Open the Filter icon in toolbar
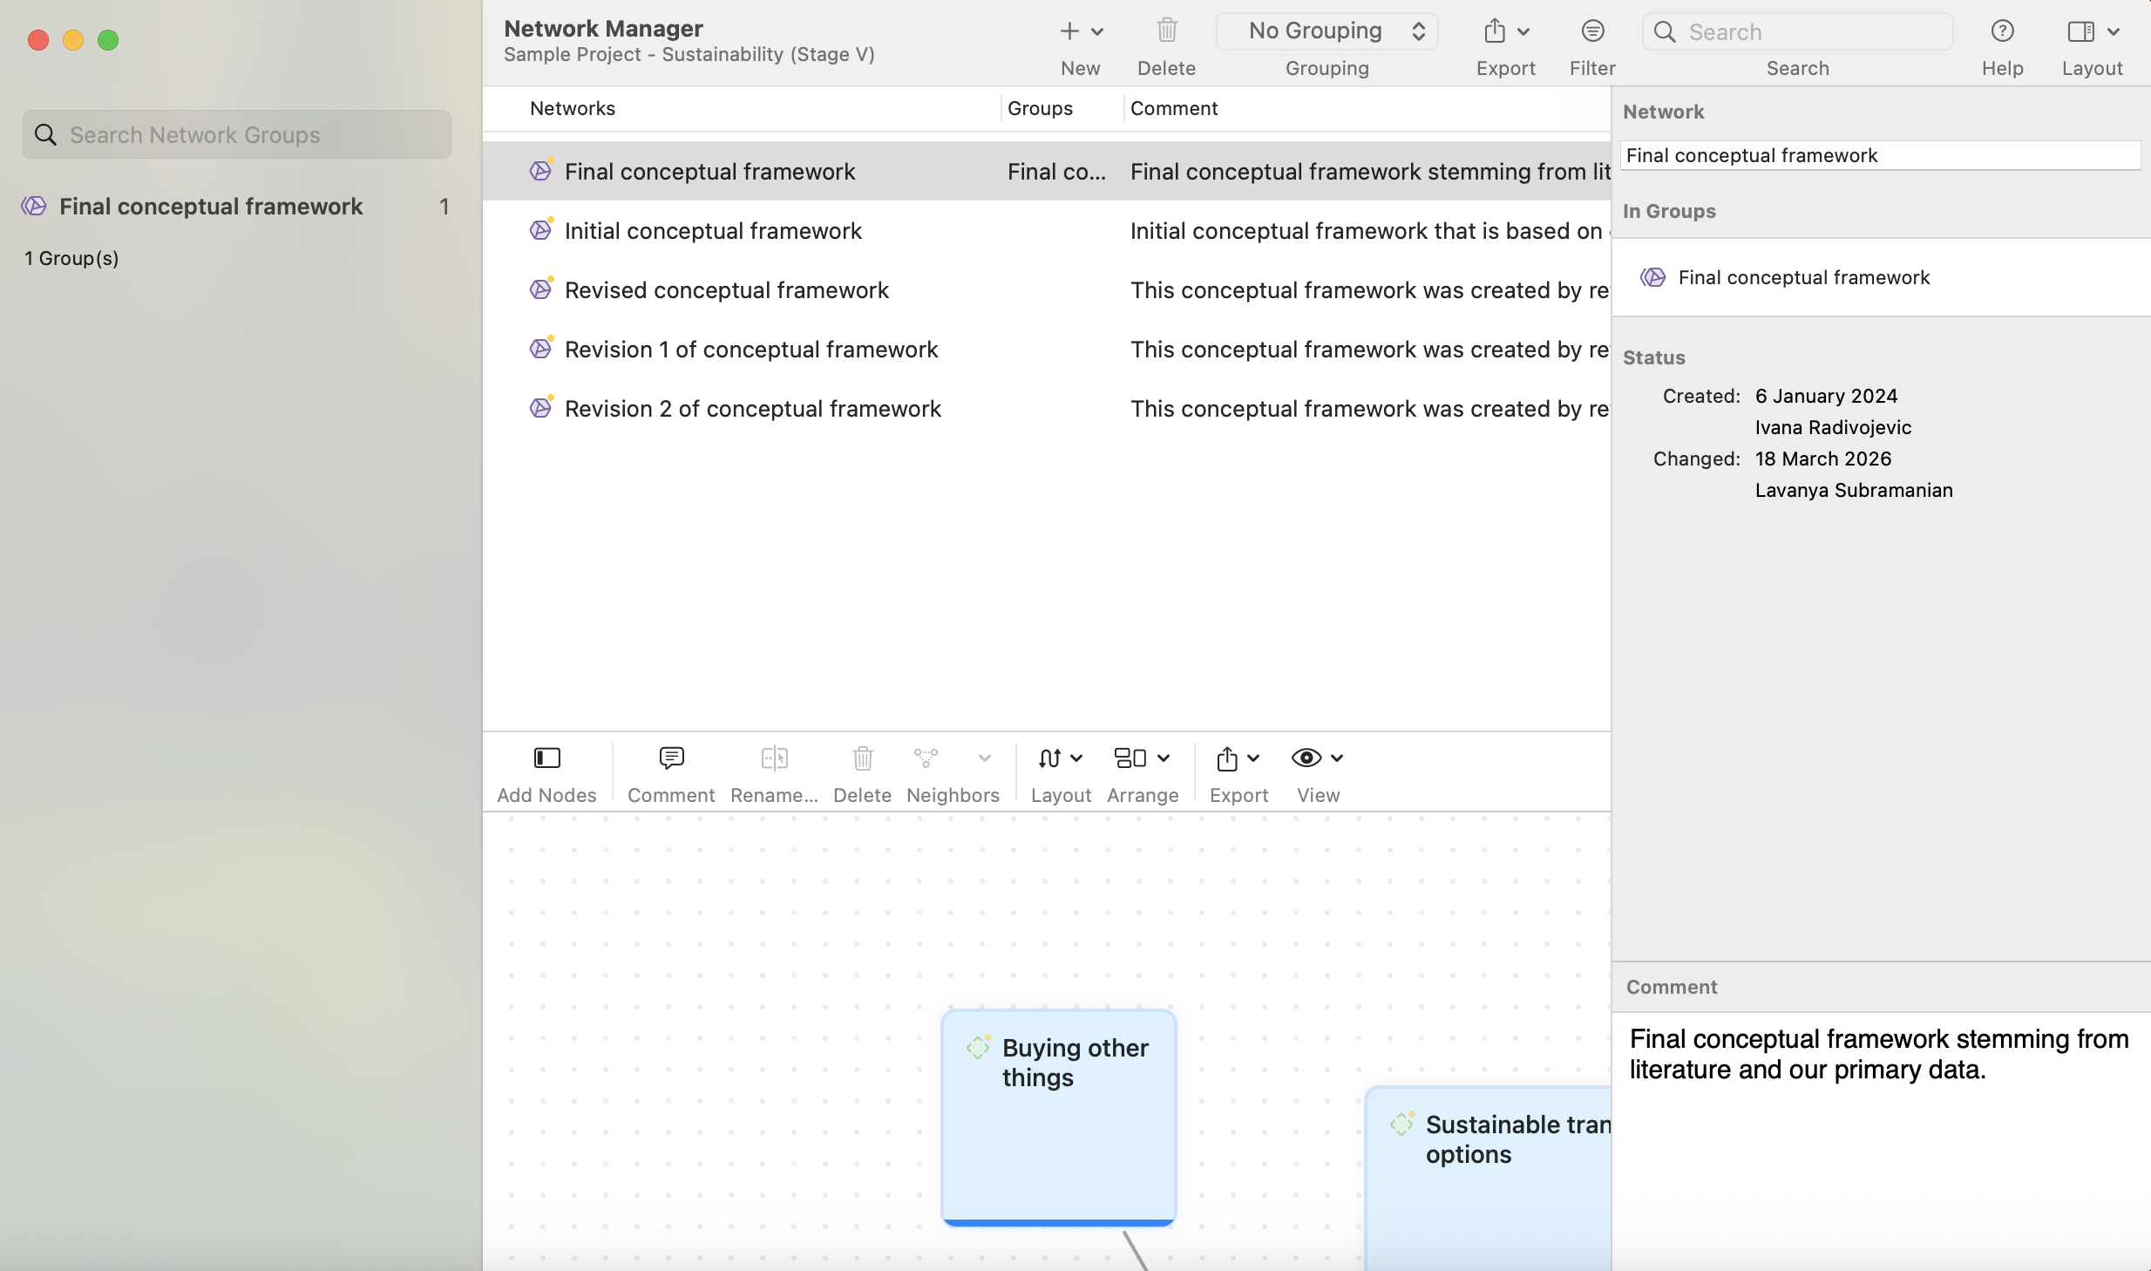This screenshot has height=1271, width=2151. pyautogui.click(x=1591, y=31)
